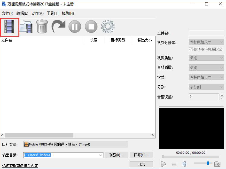
Task: Close the converter window
Action: click(x=220, y=4)
